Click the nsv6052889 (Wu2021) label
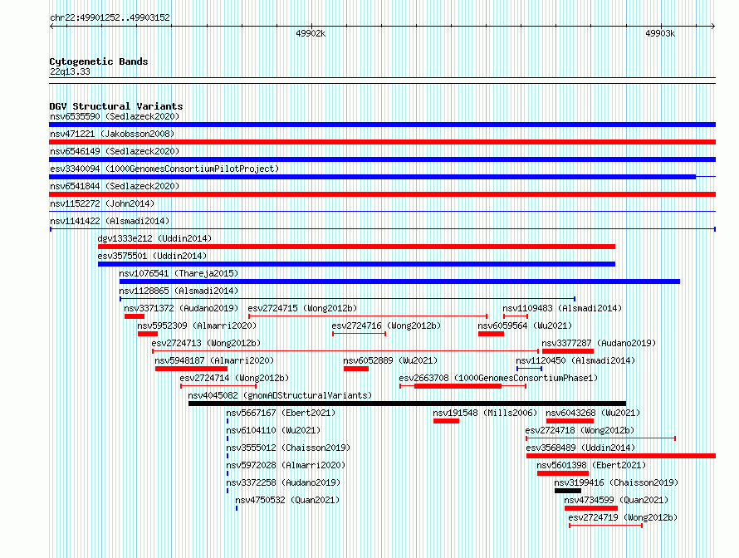Viewport: 739px width, 558px height. pyautogui.click(x=390, y=360)
